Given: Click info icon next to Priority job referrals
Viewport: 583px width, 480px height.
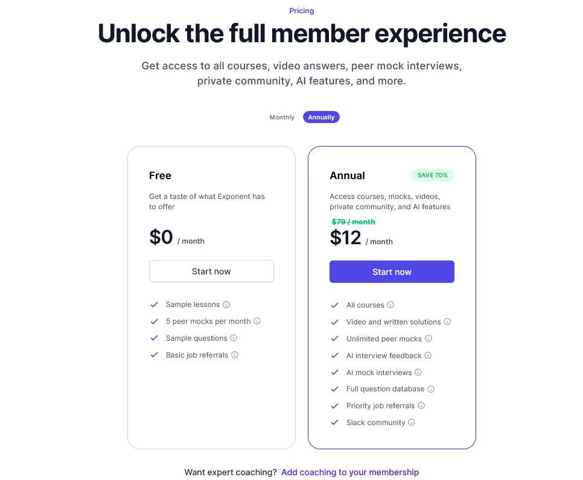Looking at the screenshot, I should coord(421,406).
